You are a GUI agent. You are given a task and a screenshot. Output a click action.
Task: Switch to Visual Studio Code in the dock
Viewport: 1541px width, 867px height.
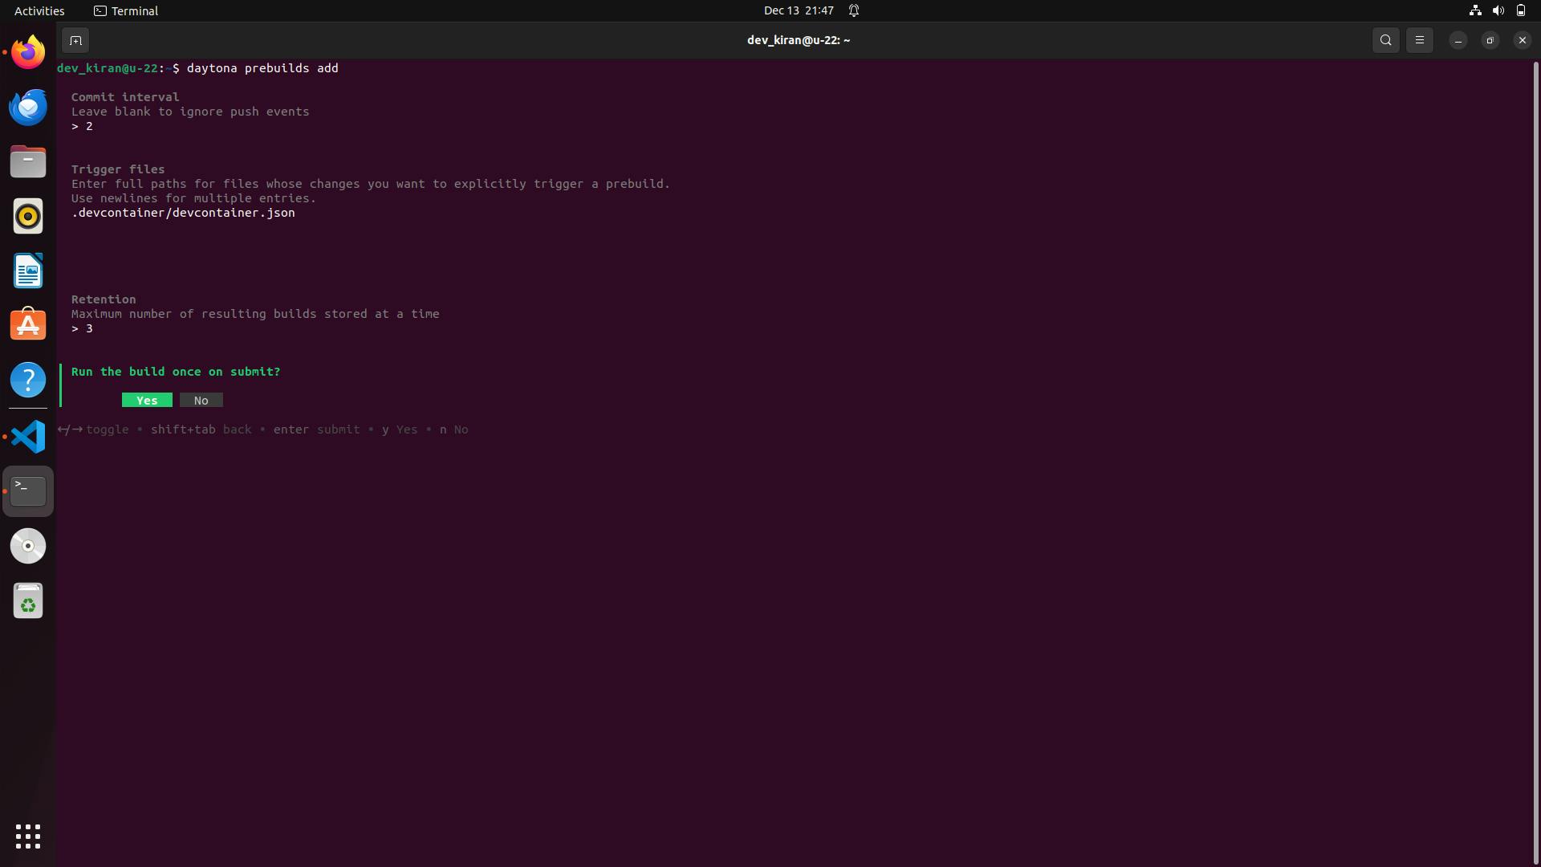pyautogui.click(x=28, y=437)
